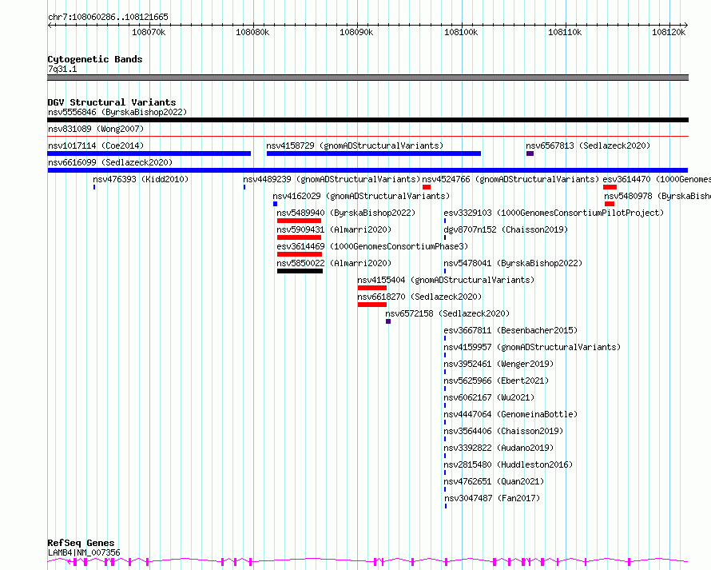The height and width of the screenshot is (570, 711).
Task: Select esv3329103 (1000GenomesConsortiumPilotProject) label
Action: 554,213
